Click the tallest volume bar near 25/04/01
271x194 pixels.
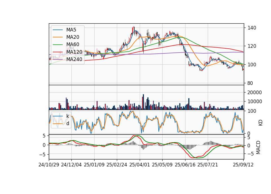[x=143, y=102]
